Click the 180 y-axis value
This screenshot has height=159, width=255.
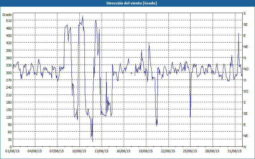tap(9, 102)
